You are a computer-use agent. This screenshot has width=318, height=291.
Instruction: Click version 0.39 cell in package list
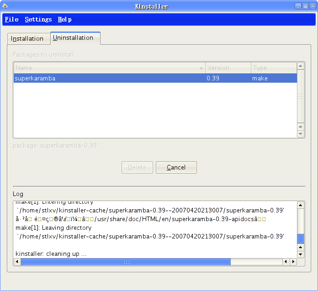[213, 78]
